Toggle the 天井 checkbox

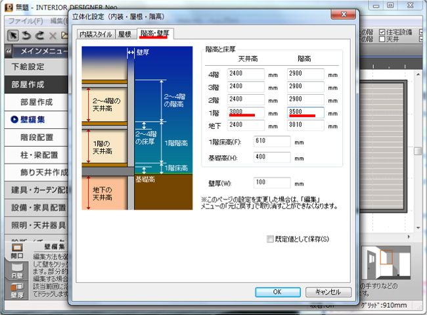tap(382, 40)
